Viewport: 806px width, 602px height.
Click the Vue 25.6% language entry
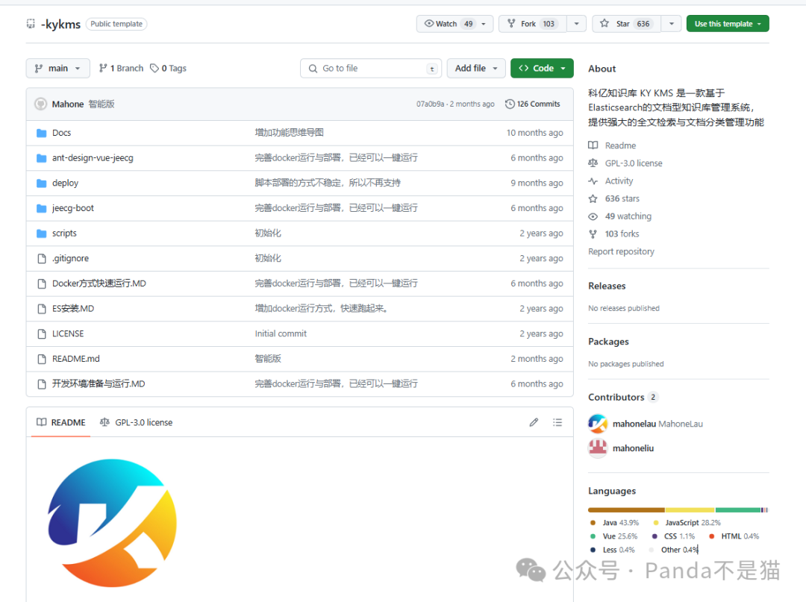point(613,536)
